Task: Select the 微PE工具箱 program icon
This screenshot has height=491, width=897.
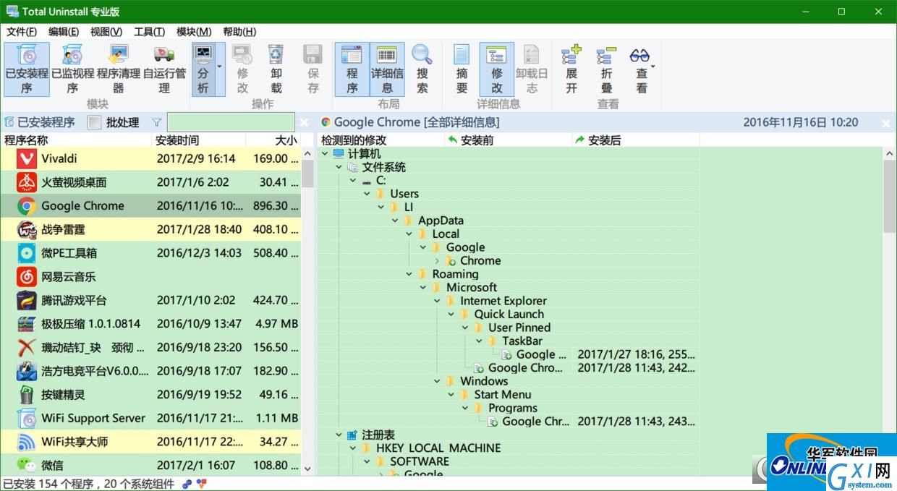Action: click(27, 253)
